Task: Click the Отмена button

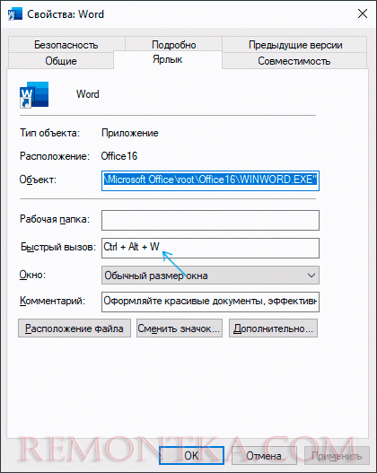Action: (x=264, y=456)
